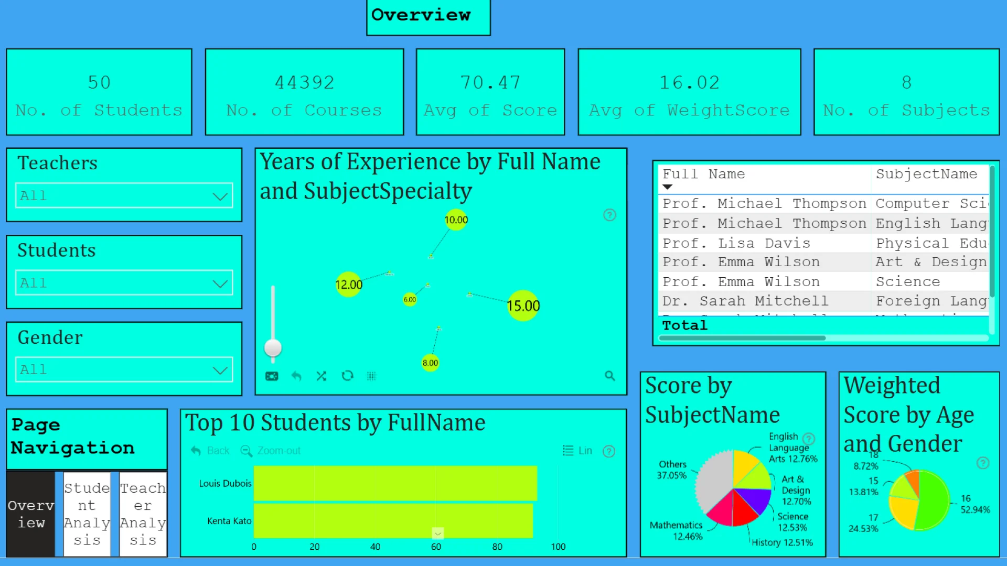
Task: Click the camera snapshot icon in network chart
Action: click(272, 376)
